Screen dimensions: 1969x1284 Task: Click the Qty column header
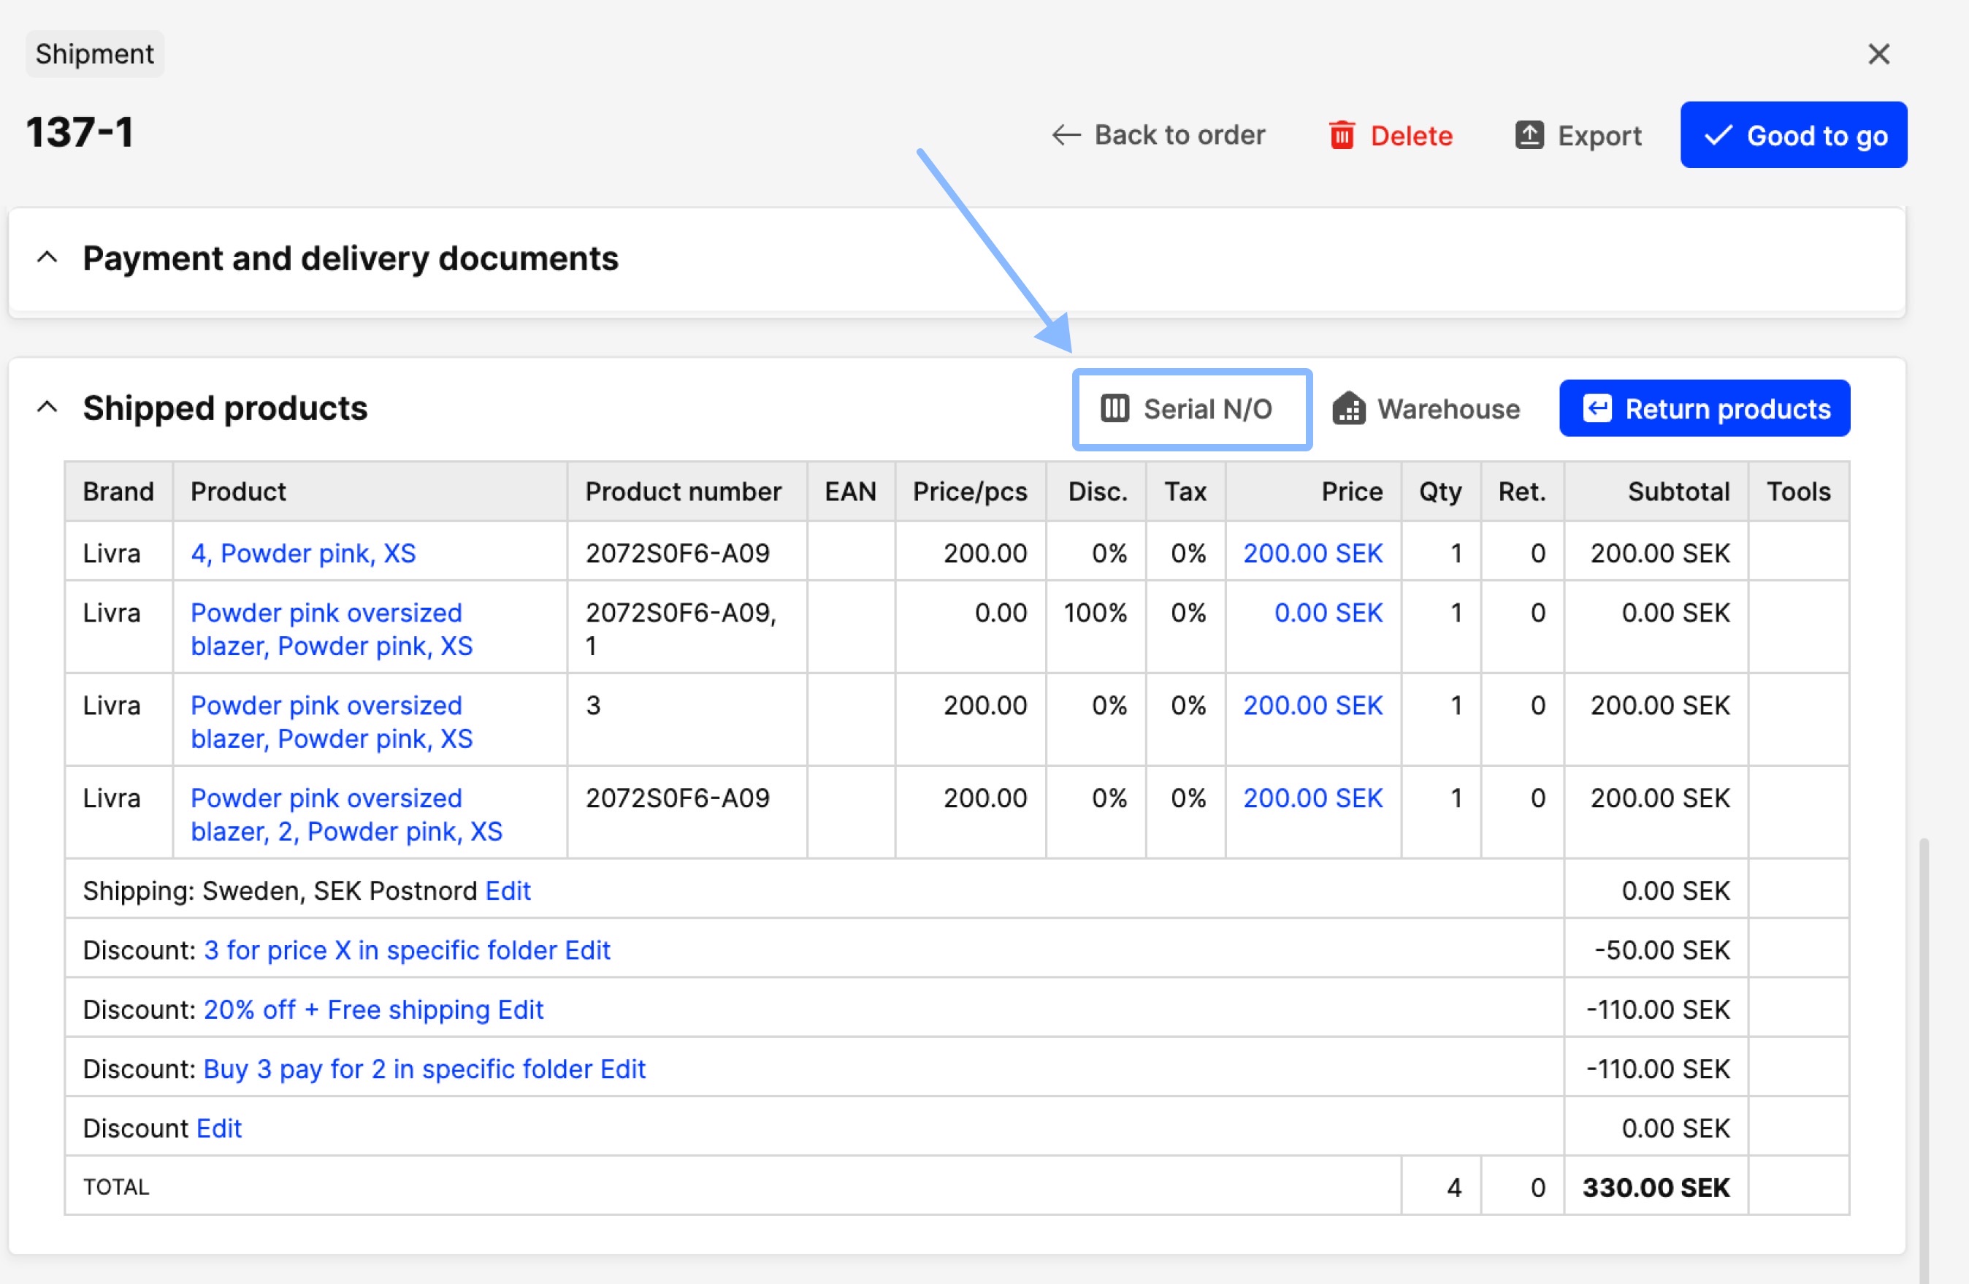1440,492
